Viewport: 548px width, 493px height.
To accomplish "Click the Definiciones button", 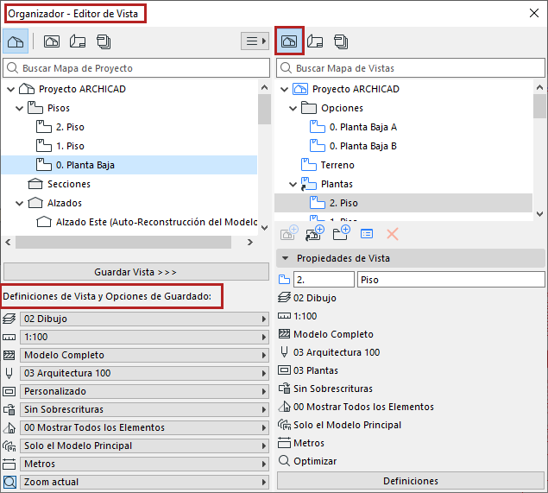I will point(410,481).
